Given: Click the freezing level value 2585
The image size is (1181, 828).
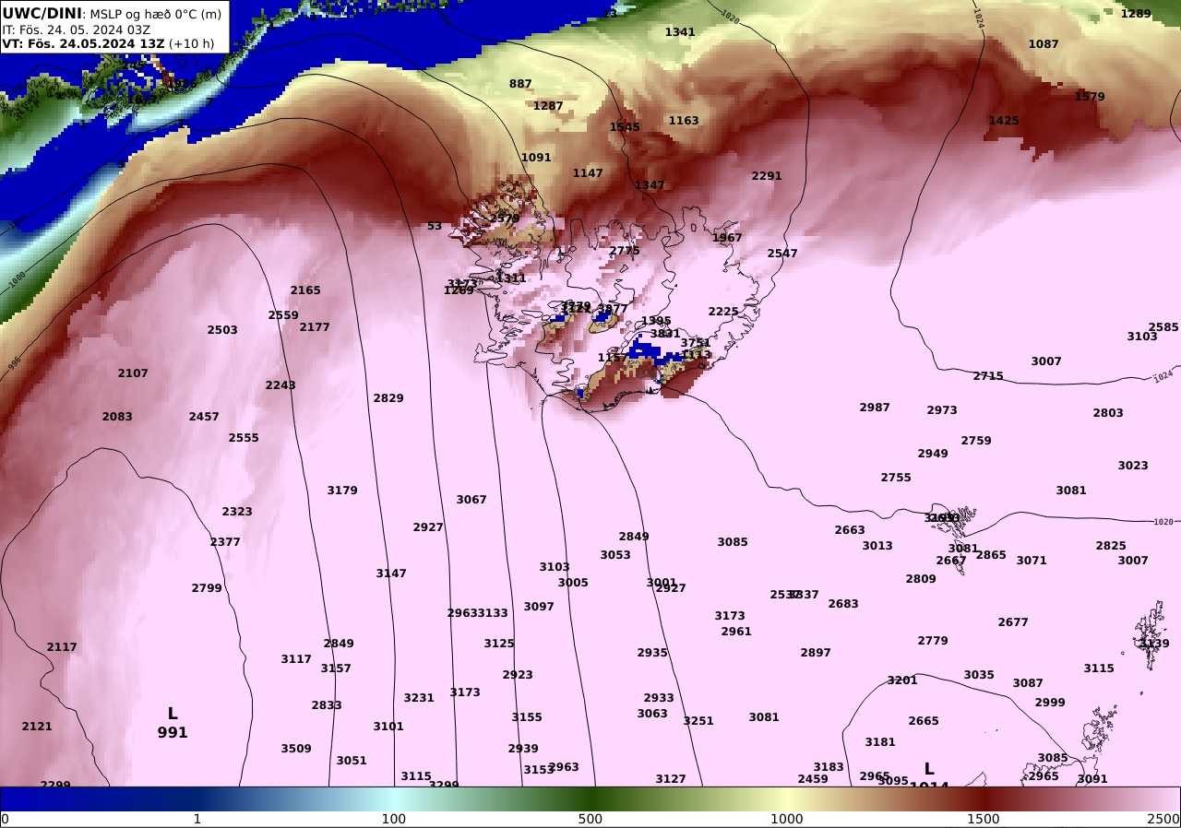Looking at the screenshot, I should coord(1163,327).
